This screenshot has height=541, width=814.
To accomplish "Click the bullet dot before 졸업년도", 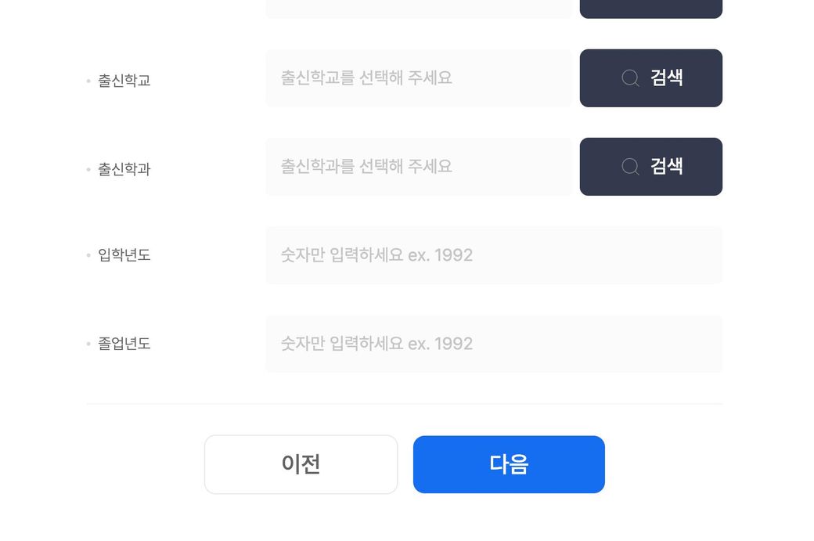I will [88, 344].
